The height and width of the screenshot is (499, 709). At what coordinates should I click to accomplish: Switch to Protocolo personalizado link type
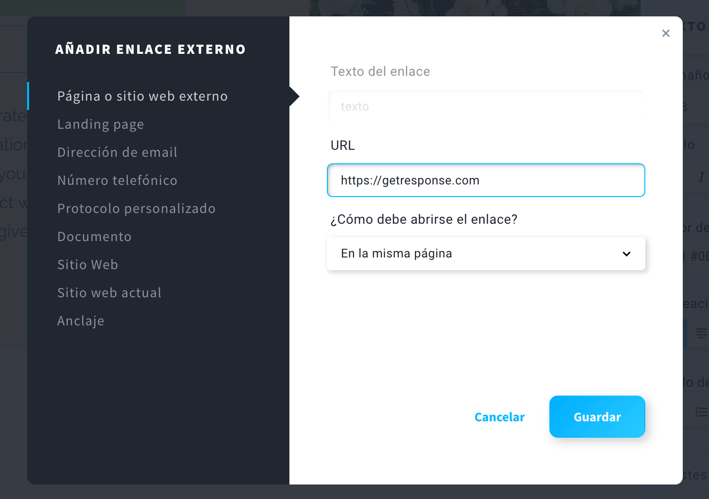136,208
